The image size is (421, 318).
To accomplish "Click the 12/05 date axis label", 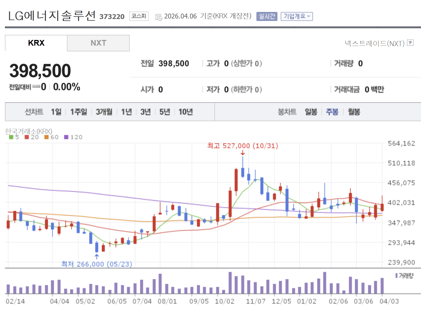I will pos(281,301).
